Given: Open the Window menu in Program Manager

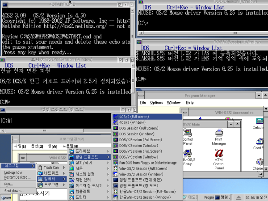Looking at the screenshot, I should point(173,102).
